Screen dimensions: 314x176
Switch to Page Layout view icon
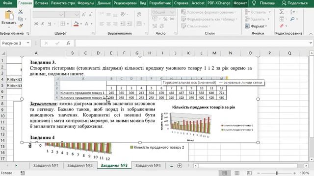point(236,173)
